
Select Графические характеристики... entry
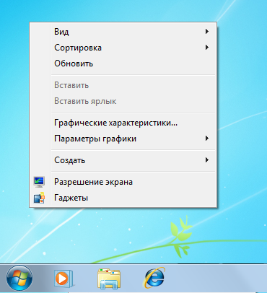point(123,123)
